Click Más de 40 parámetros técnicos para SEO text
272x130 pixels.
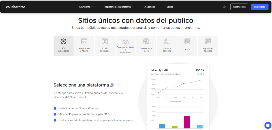[x=84, y=114]
